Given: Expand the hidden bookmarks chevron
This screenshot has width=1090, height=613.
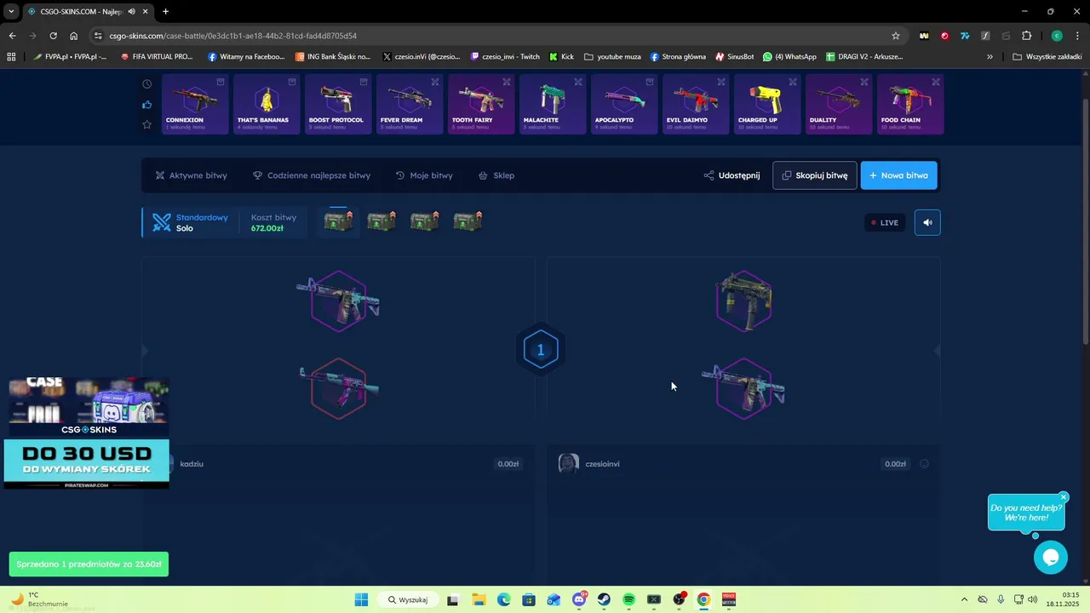Looking at the screenshot, I should (990, 57).
